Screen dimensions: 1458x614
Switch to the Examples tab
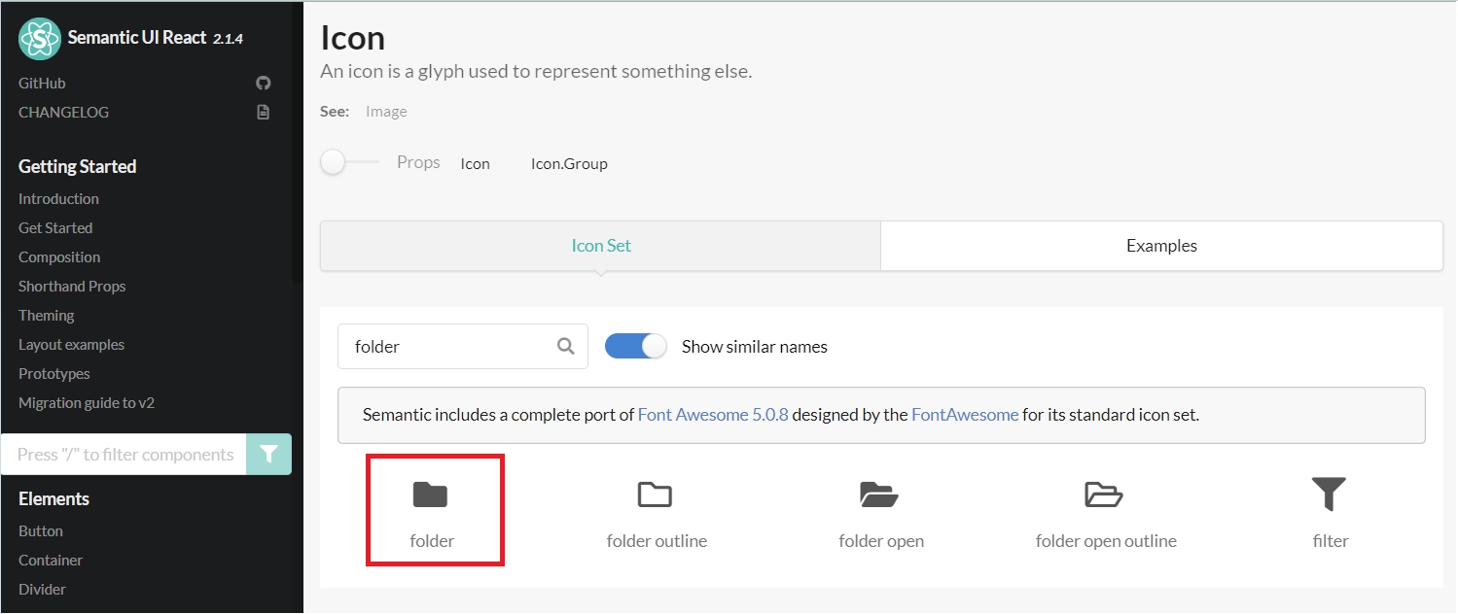[x=1161, y=246]
